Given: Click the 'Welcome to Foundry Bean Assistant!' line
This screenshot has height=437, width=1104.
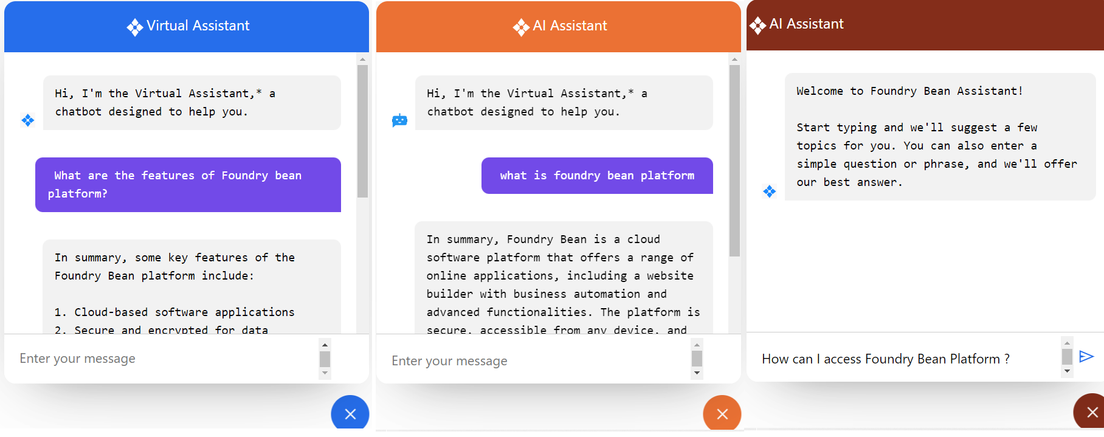Looking at the screenshot, I should coord(909,91).
